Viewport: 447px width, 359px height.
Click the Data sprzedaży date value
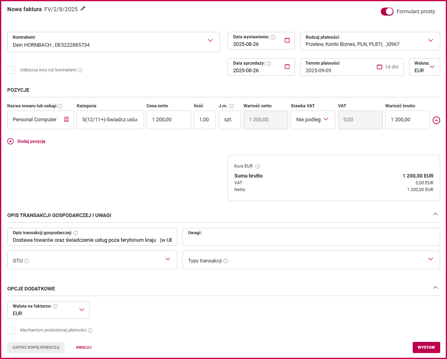(x=246, y=71)
